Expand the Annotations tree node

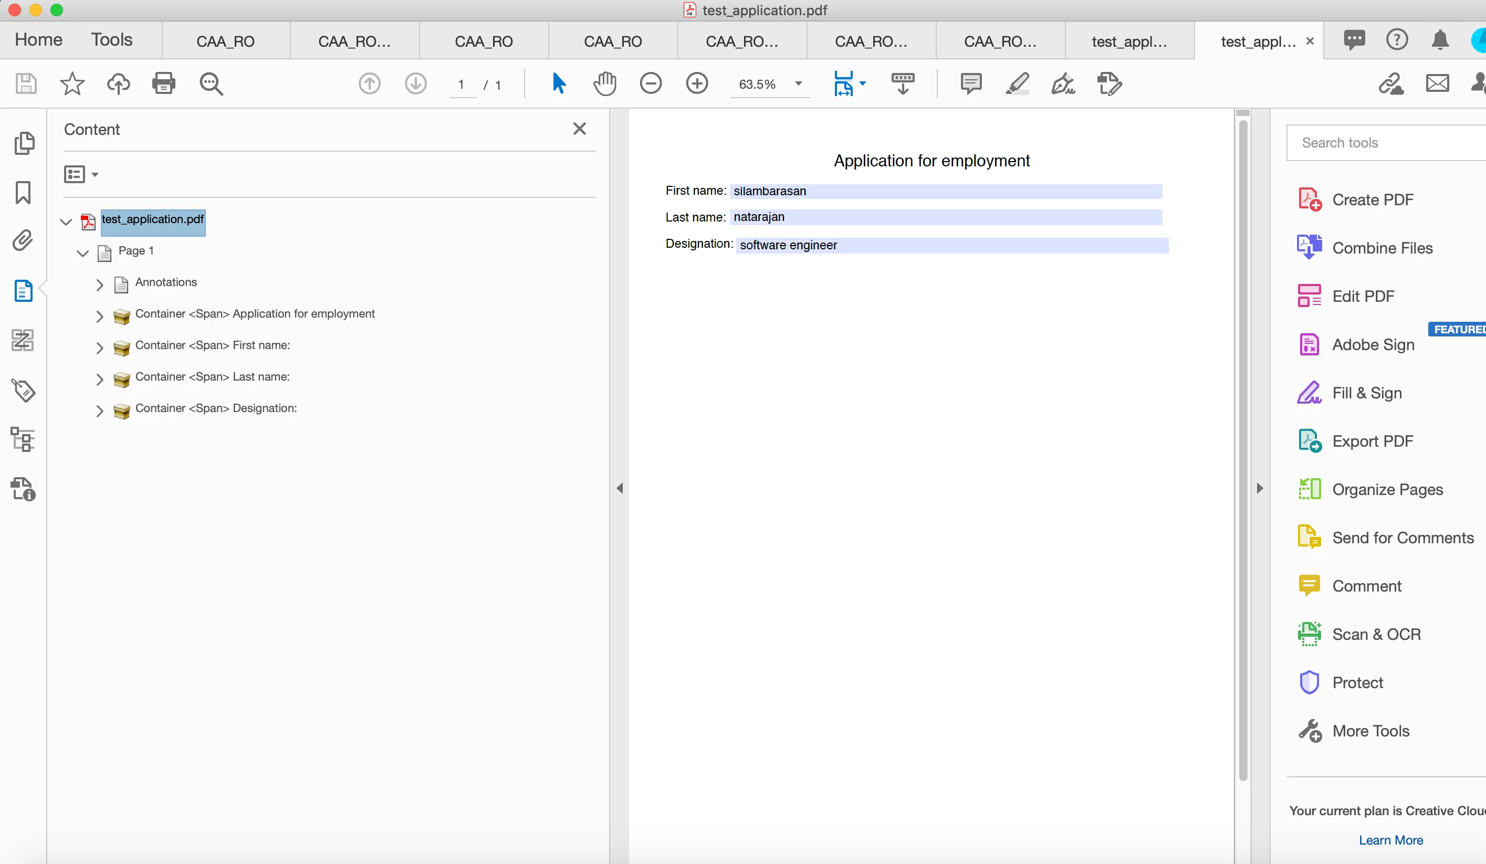[x=100, y=285]
